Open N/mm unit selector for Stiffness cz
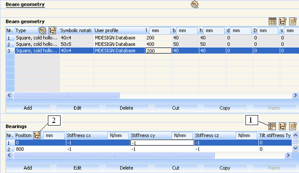299x173 pixels. 246,135
